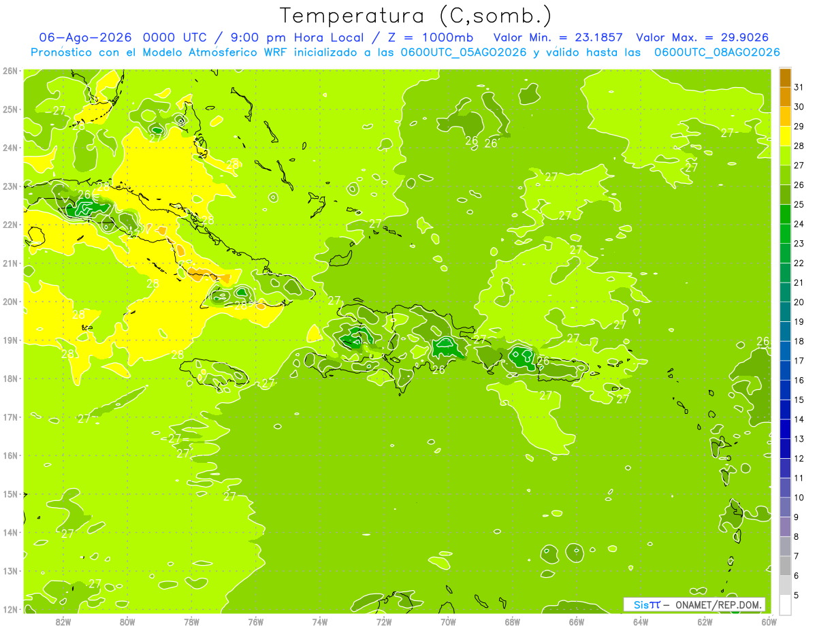Click the 20N latitude label
Viewport: 817px width, 631px height.
click(10, 302)
